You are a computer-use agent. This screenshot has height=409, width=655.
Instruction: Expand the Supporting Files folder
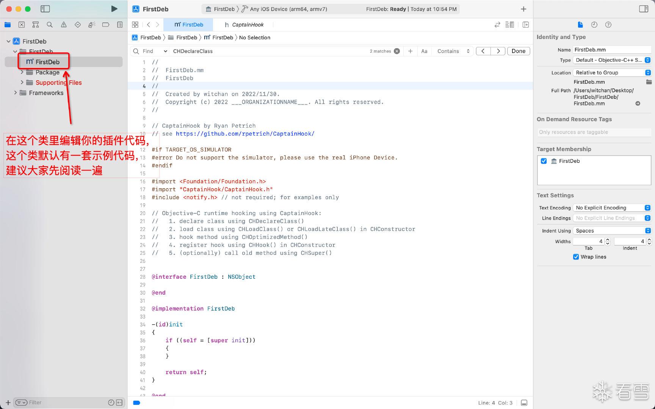tap(22, 82)
